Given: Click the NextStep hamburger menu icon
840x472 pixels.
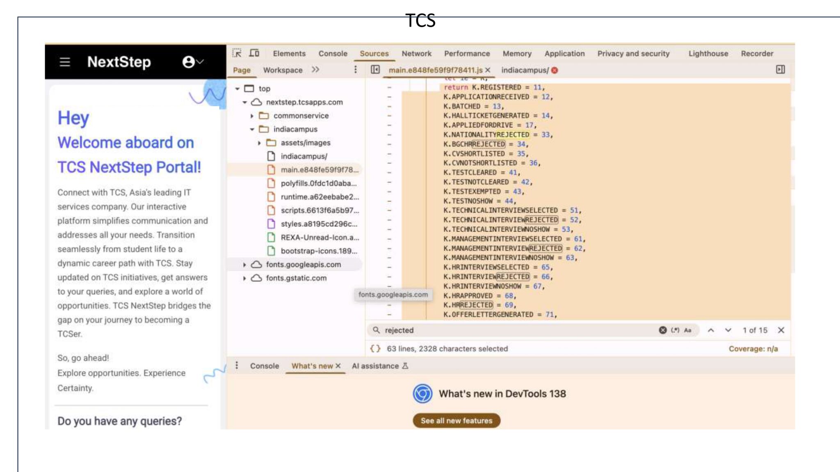Looking at the screenshot, I should [65, 62].
